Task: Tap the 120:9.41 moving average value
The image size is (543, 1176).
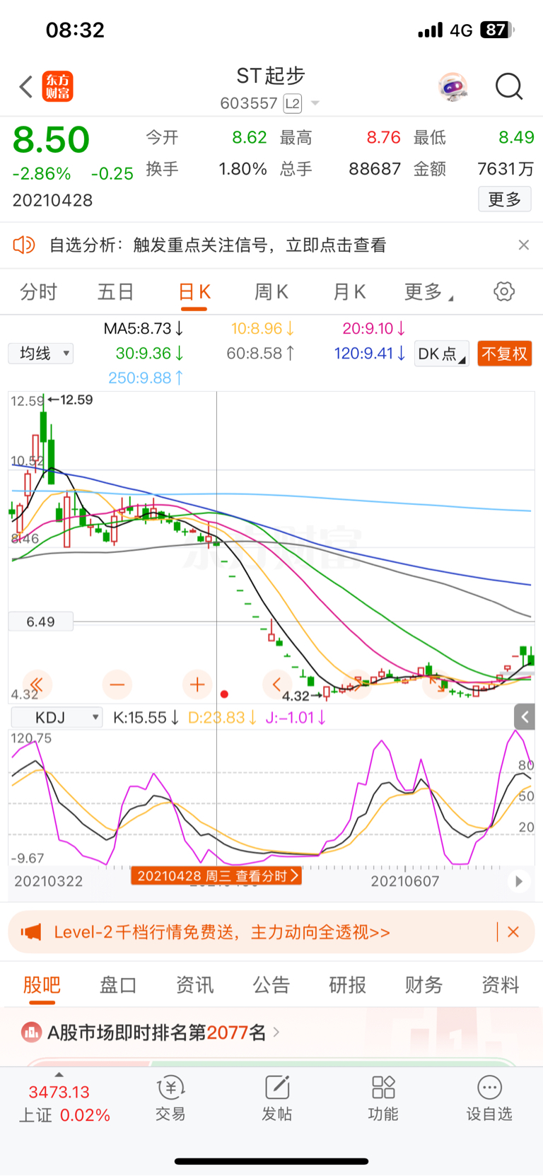Action: pos(370,353)
